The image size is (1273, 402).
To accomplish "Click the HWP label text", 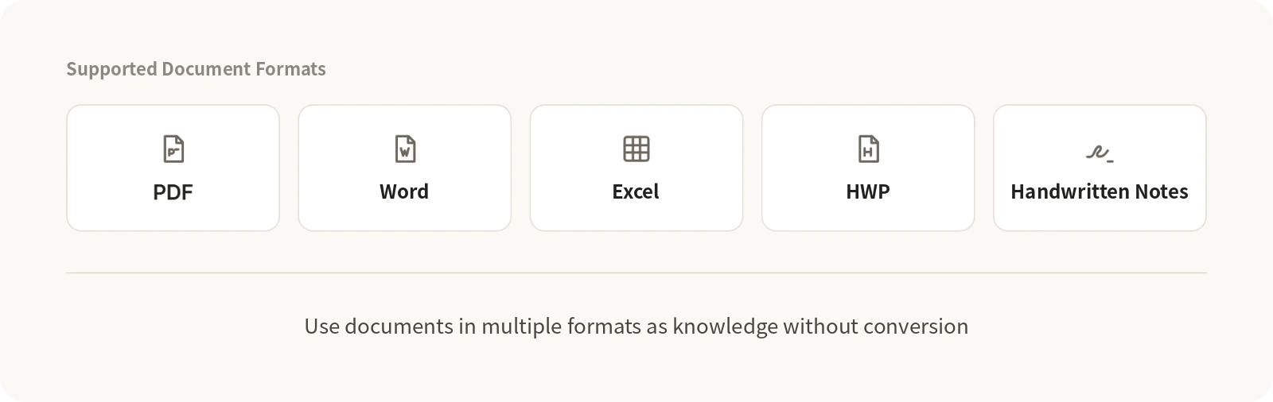I will pos(868,192).
